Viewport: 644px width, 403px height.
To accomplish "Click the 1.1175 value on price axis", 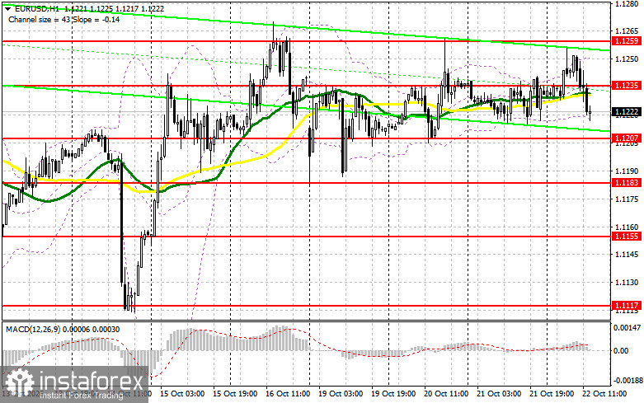I will click(x=627, y=199).
